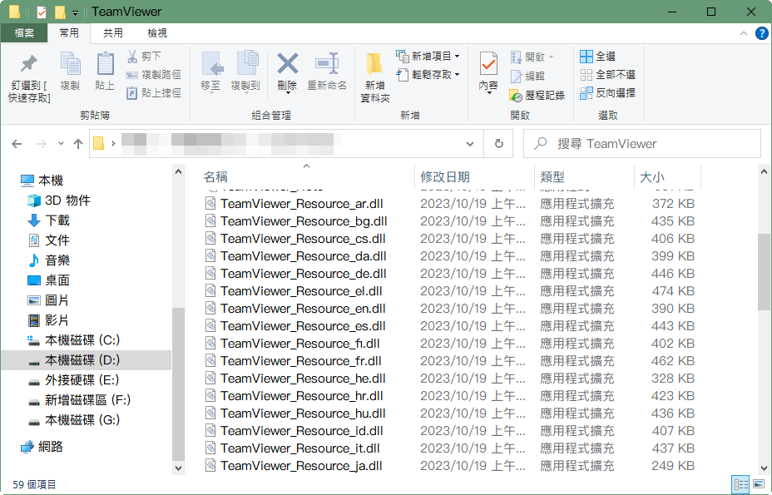Collapse the ribbon with the chevron
This screenshot has height=495, width=772.
(x=744, y=33)
